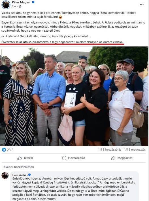
Task: Click the Tetszik thumbs-up icon
Action: tap(19, 158)
